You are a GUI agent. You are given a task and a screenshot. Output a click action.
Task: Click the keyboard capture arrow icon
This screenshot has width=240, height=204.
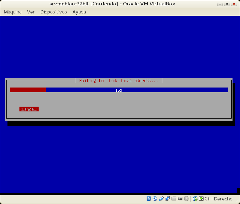[x=201, y=199]
